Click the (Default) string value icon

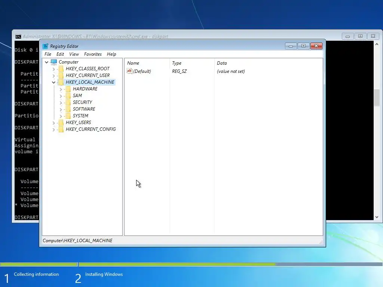pyautogui.click(x=129, y=71)
